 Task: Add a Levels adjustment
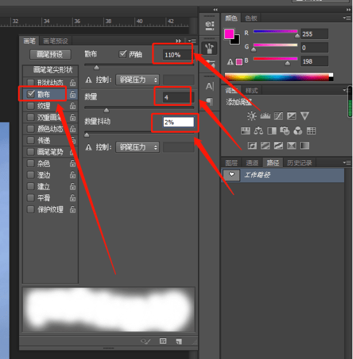[265, 115]
